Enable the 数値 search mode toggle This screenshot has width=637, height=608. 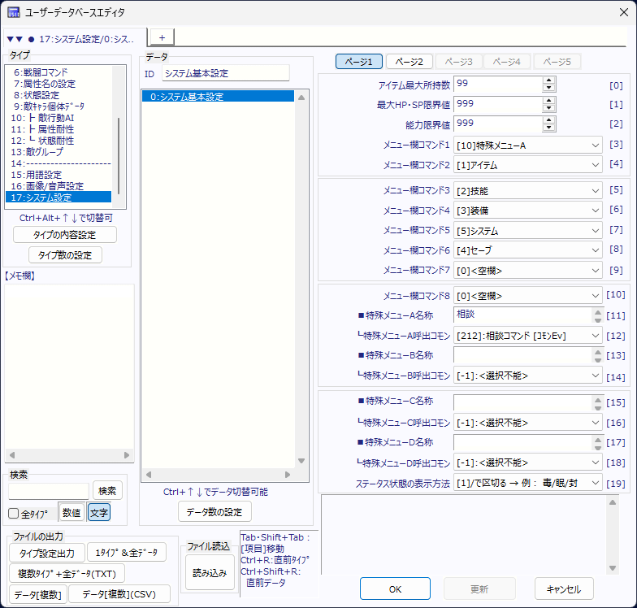click(x=71, y=512)
